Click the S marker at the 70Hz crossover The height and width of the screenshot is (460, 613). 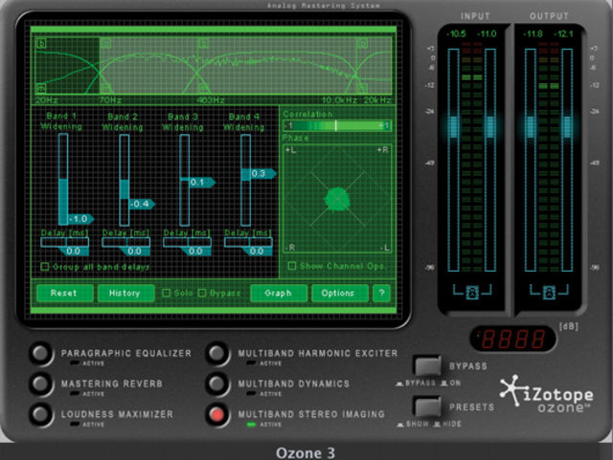click(x=106, y=43)
